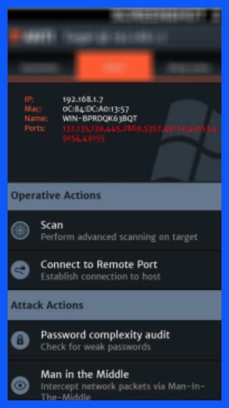
Task: Tap the Connect to Remote Port arrow icon
Action: pyautogui.click(x=20, y=270)
